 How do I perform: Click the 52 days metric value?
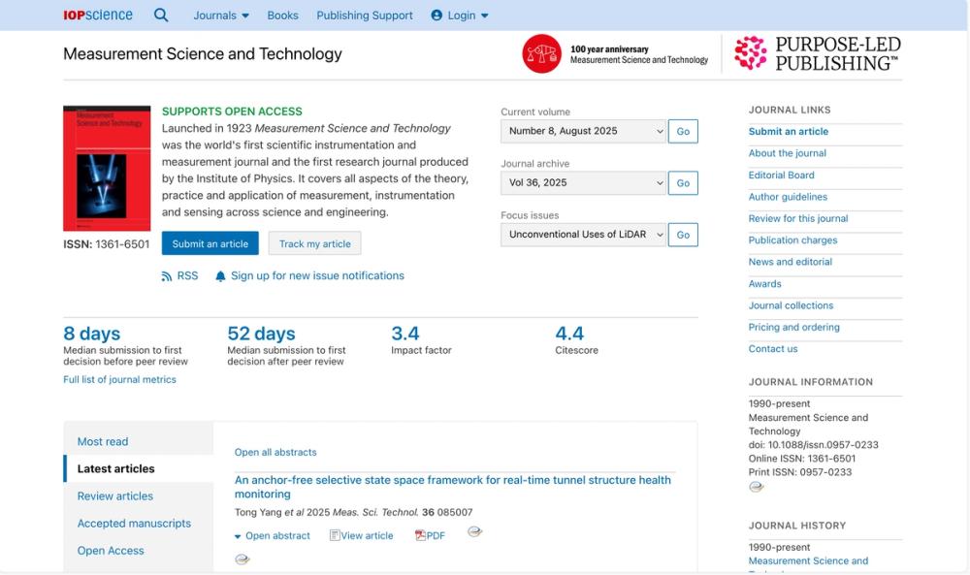261,334
